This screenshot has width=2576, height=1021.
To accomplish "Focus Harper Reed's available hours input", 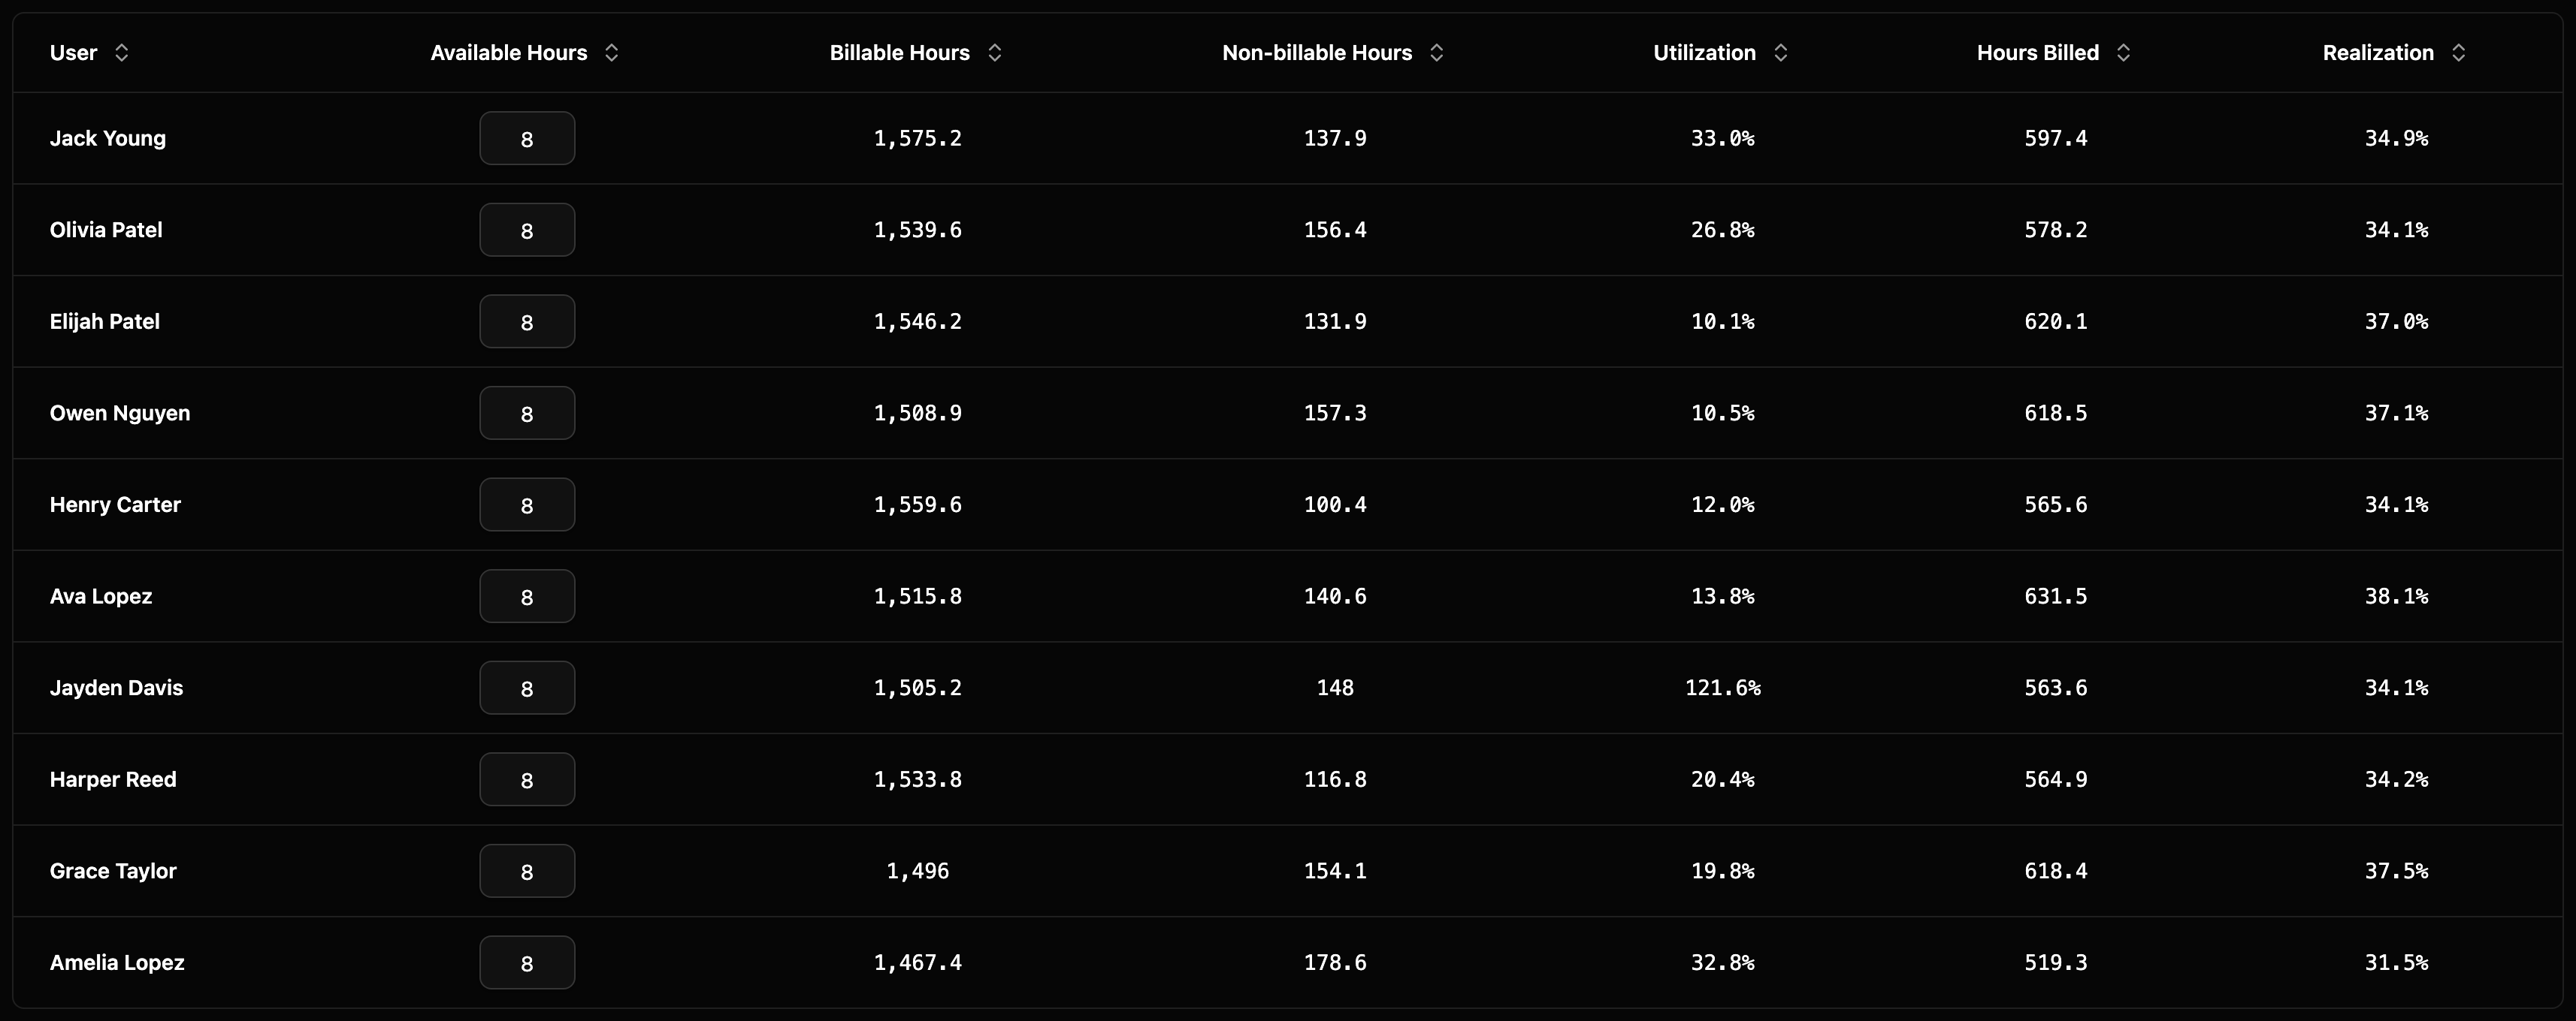I will (x=527, y=779).
